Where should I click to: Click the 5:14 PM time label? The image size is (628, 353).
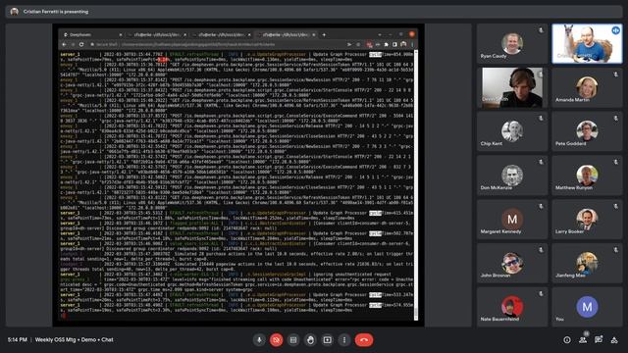point(18,340)
